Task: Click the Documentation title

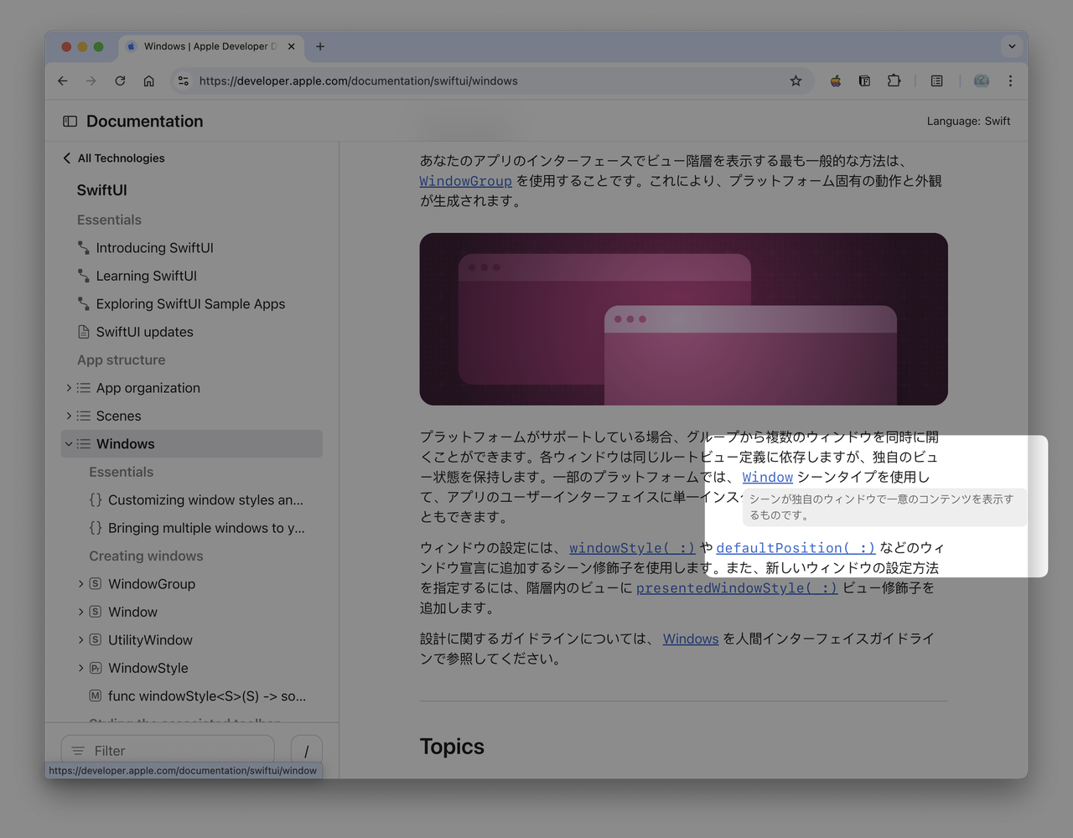Action: 144,122
